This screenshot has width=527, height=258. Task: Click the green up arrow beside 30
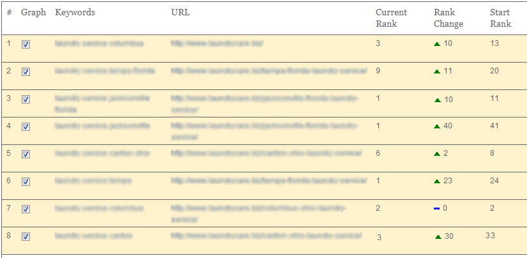pos(438,237)
